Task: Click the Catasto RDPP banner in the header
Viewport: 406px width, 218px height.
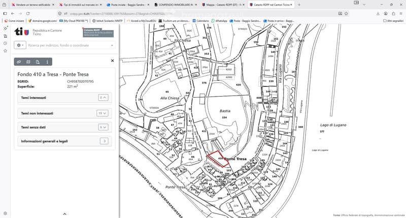Action: tap(98, 33)
